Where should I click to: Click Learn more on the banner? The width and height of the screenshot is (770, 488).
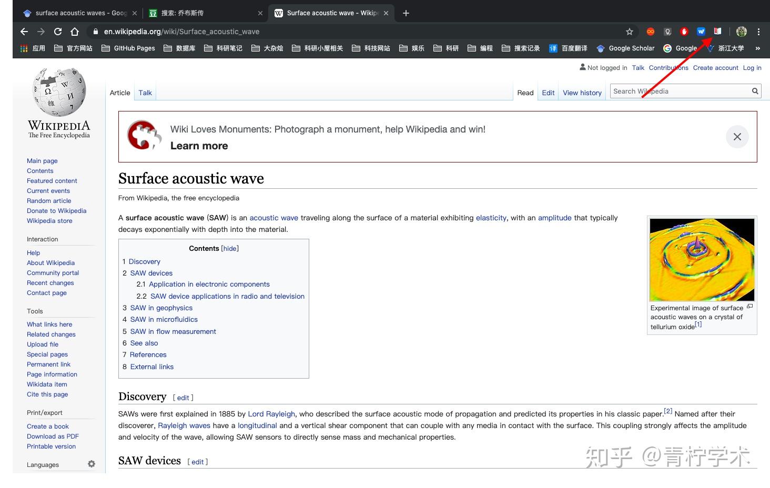(x=199, y=146)
